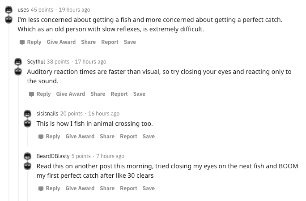Downvote the comment by sisisnails
This screenshot has height=201, width=306.
tap(27, 123)
